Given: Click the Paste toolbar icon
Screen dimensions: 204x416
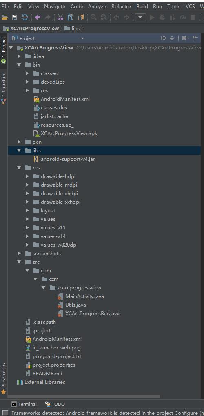Looking at the screenshot, I should click(x=81, y=18).
